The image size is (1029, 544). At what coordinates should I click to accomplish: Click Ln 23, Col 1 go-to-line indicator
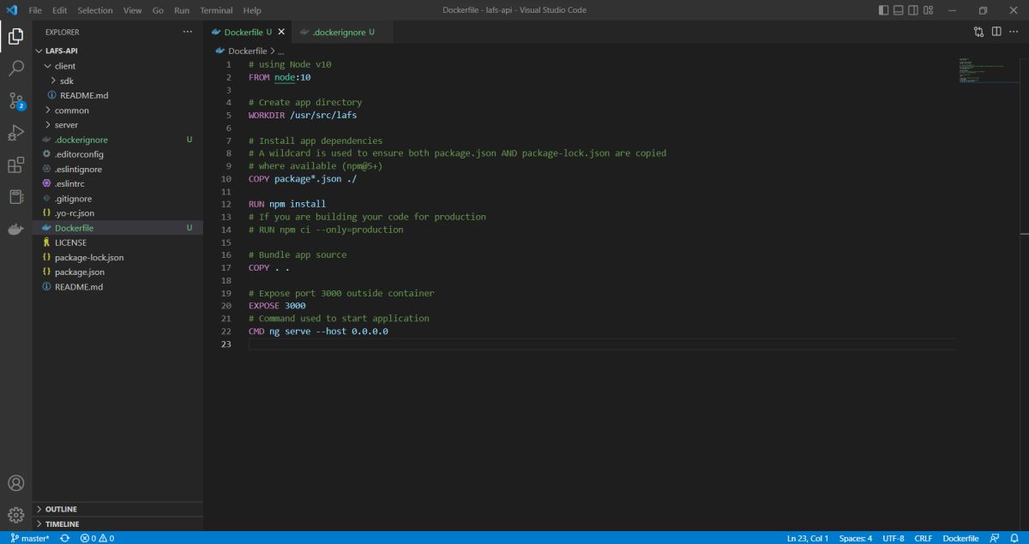pyautogui.click(x=807, y=538)
